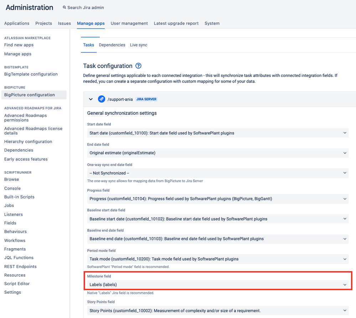Select the Manage apps top tab
This screenshot has height=318, width=356.
pos(91,23)
